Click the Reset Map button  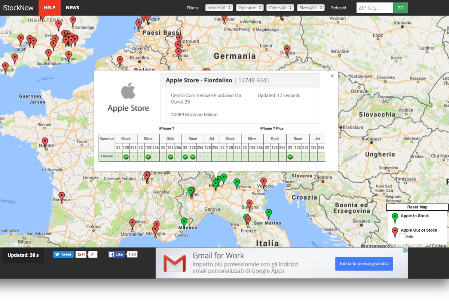coord(417,207)
